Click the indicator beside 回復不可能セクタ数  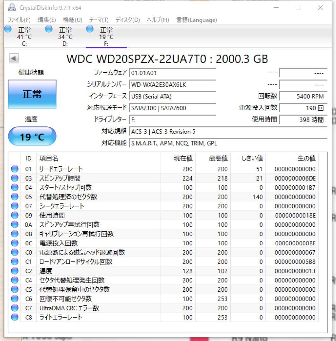(x=14, y=298)
